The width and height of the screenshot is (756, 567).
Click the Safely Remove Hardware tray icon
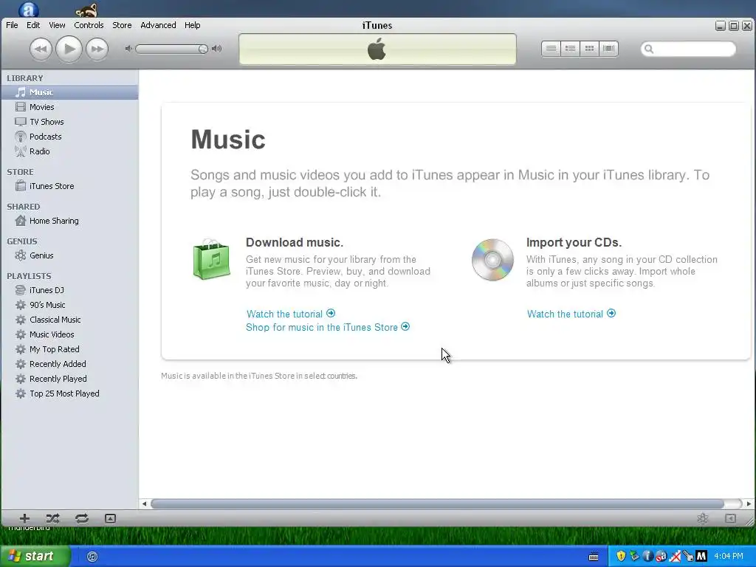pos(634,556)
